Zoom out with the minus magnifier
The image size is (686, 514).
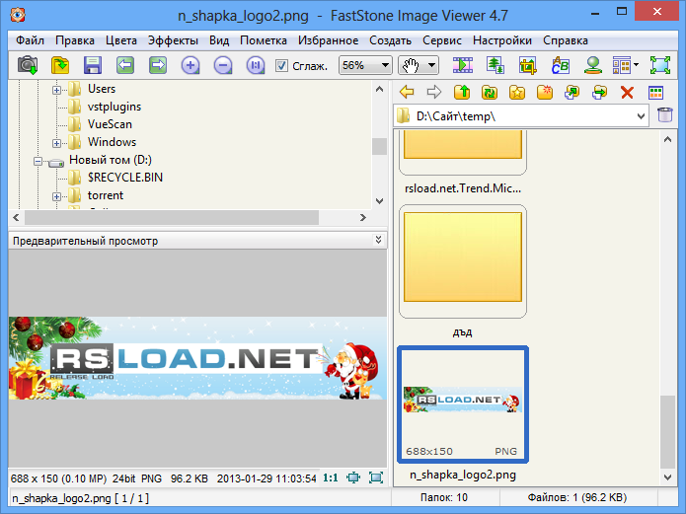click(223, 66)
